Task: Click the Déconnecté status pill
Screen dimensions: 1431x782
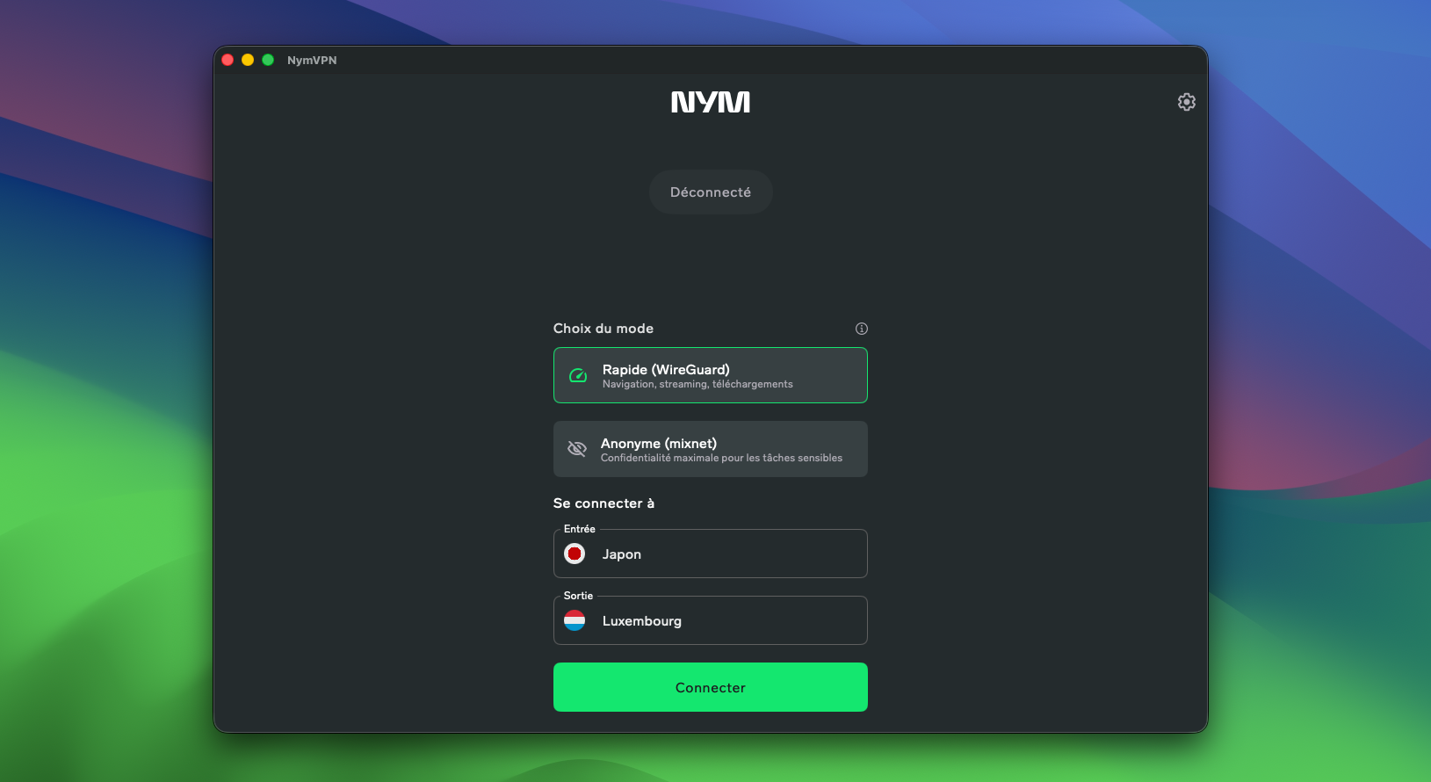Action: click(710, 192)
